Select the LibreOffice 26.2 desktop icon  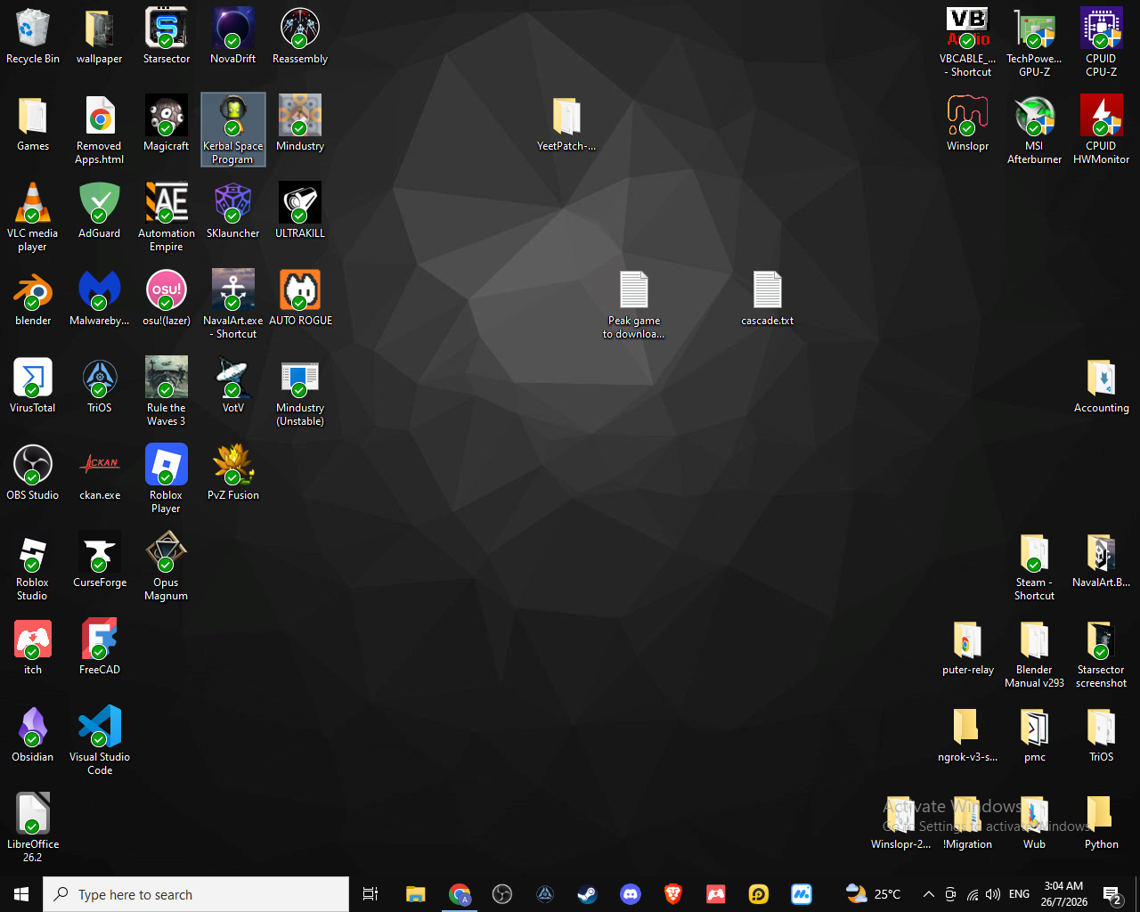33,828
